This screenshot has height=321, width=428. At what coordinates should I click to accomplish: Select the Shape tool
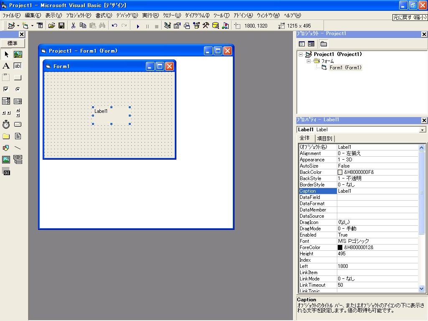point(6,148)
